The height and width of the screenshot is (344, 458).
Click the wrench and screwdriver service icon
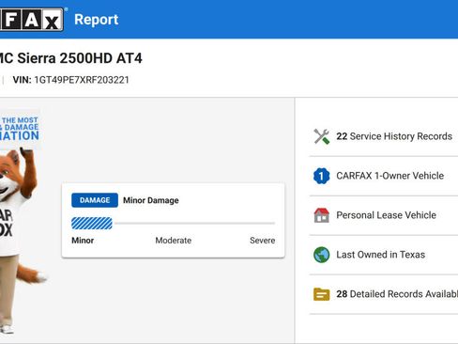coord(322,136)
